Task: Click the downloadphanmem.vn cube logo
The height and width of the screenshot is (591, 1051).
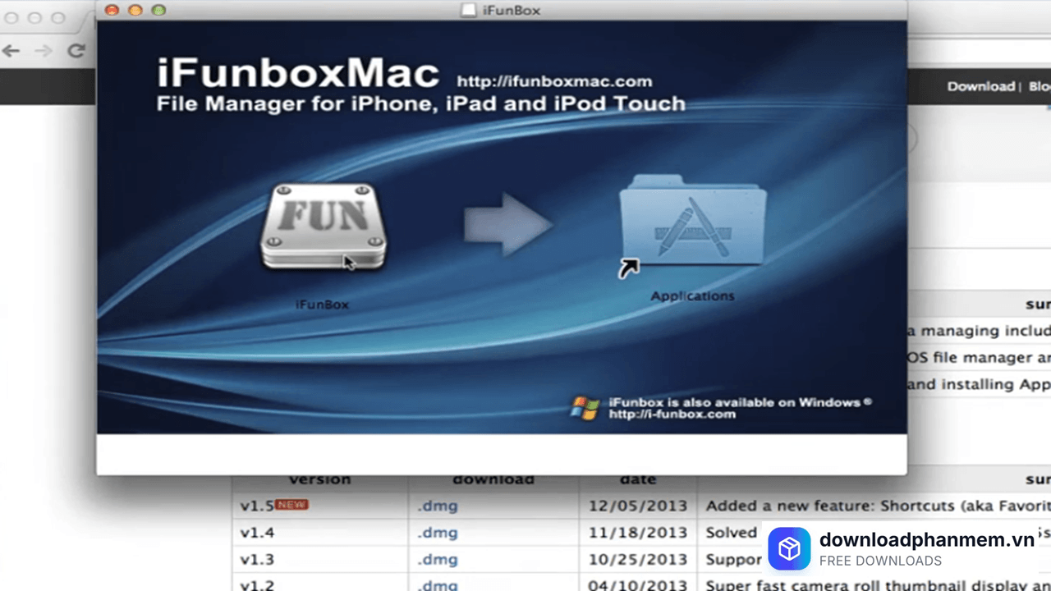Action: pos(789,548)
